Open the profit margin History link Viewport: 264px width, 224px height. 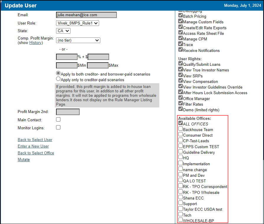35,42
